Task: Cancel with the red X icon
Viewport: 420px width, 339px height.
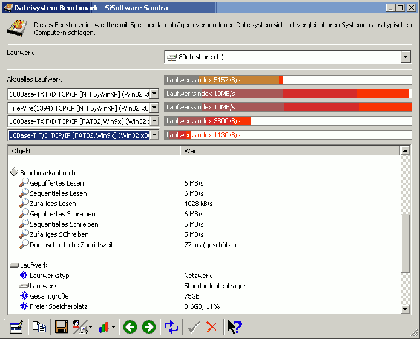Action: [212, 328]
